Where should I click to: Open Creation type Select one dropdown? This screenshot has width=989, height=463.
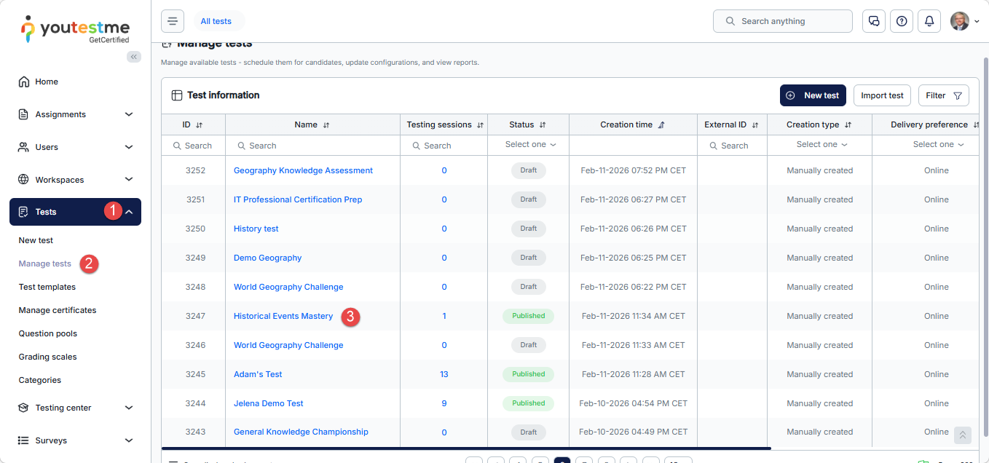tap(821, 145)
